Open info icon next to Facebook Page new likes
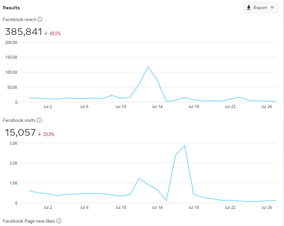The image size is (284, 226). coord(59,221)
